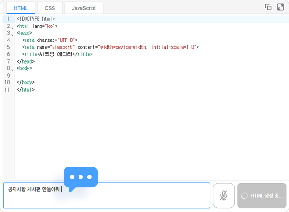The height and width of the screenshot is (212, 289).
Task: Click the closing head tag on line 7
Action: point(26,61)
